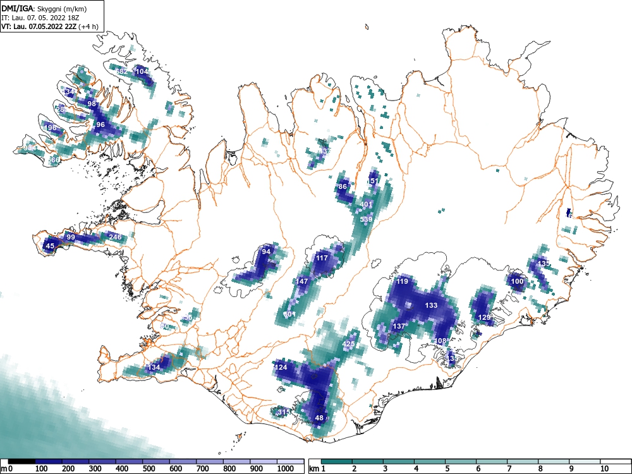Viewport: 632px width, 474px height.
Task: Click the "94" visibility value over Langjökull
Action: point(266,252)
